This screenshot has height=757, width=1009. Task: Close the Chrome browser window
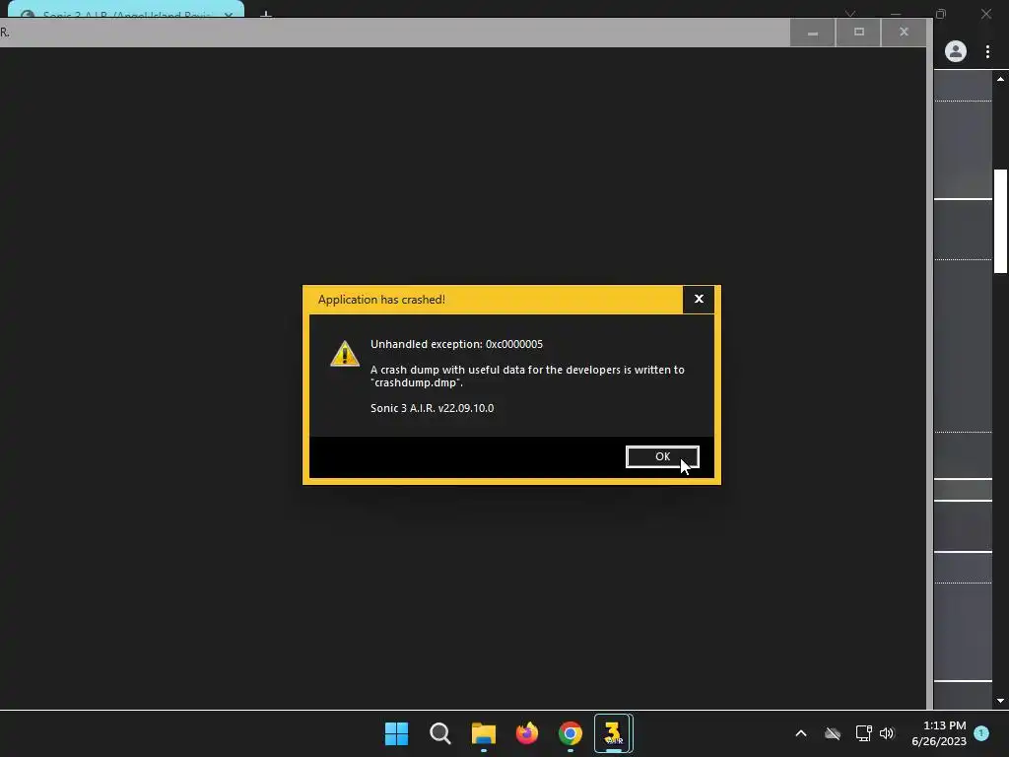985,14
